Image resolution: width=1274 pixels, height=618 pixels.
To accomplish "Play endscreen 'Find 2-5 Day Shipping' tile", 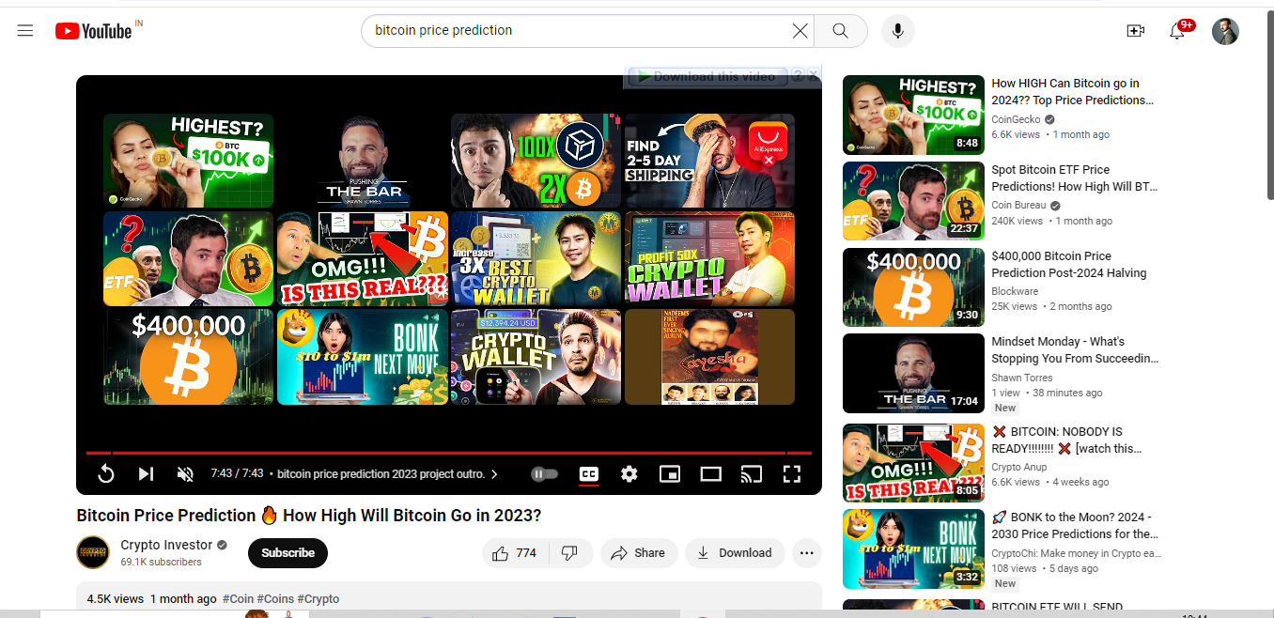I will [x=709, y=161].
